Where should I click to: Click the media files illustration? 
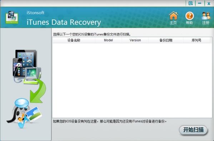click(x=24, y=113)
